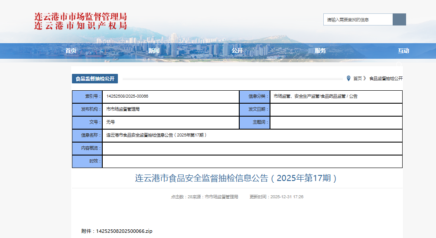Click the 信息名称 value in table
The height and width of the screenshot is (238, 436).
click(156, 135)
